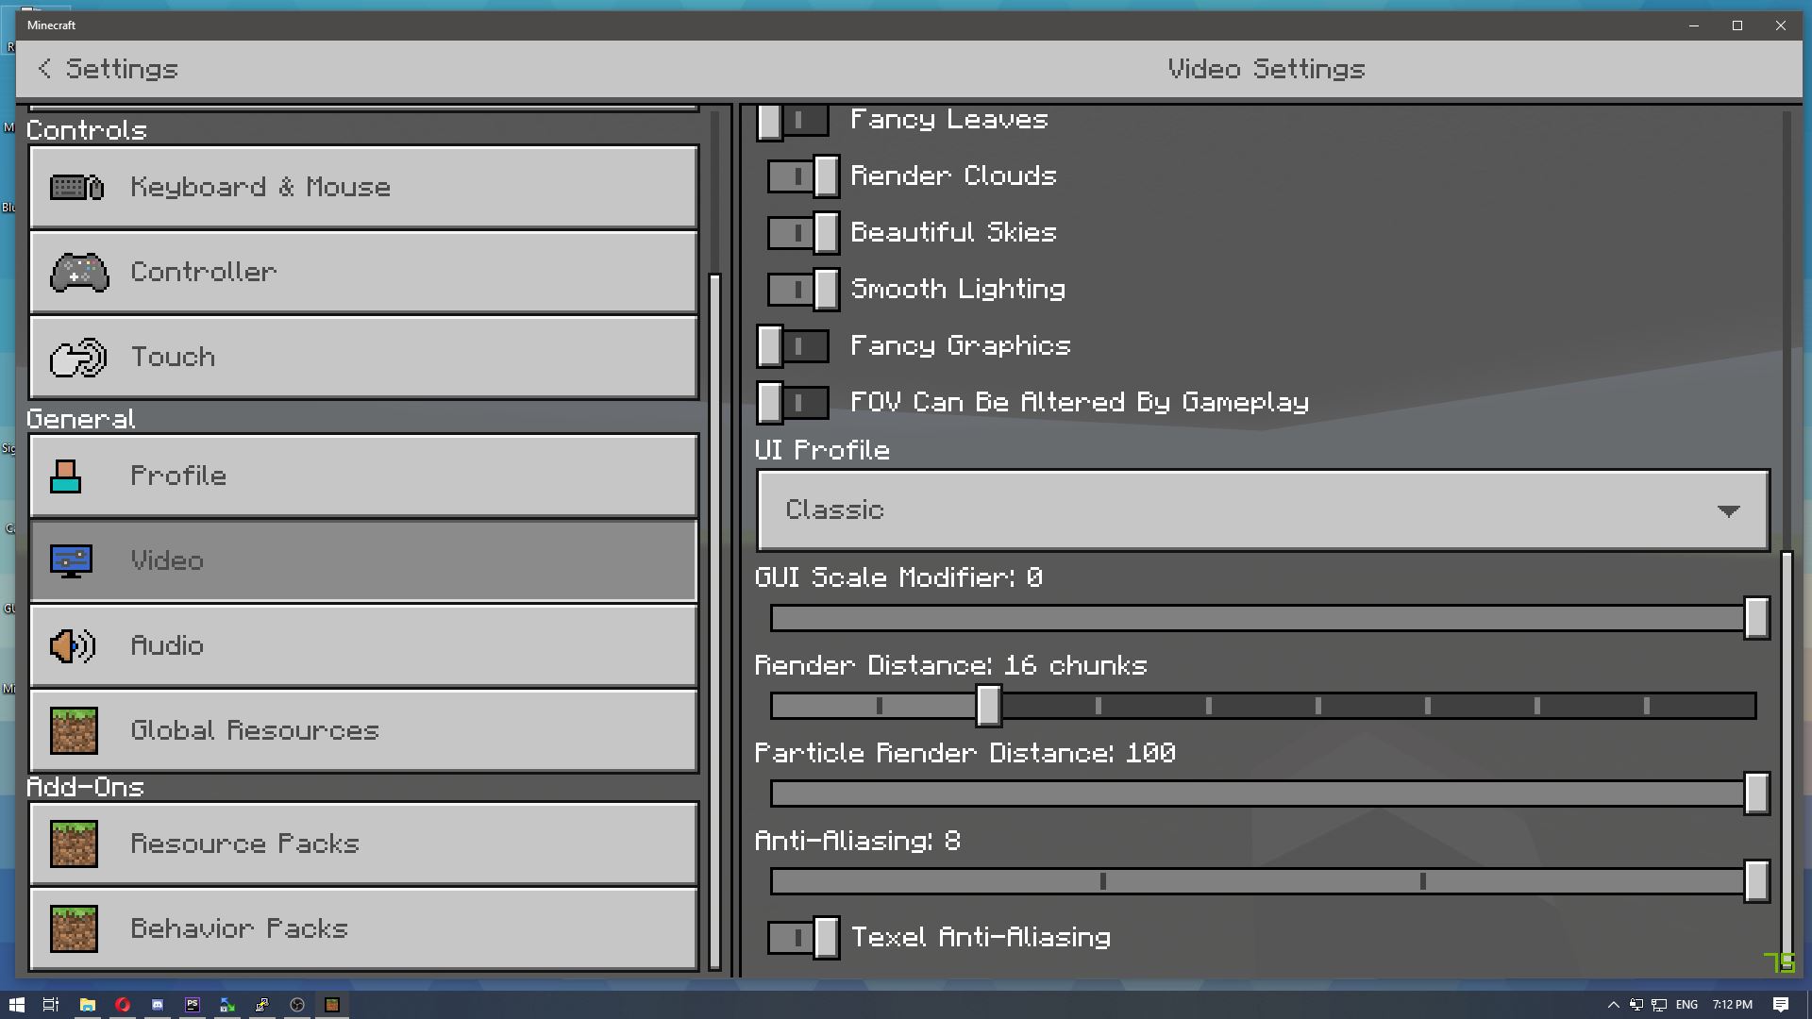
Task: Disable the Render Clouds toggle
Action: click(803, 176)
